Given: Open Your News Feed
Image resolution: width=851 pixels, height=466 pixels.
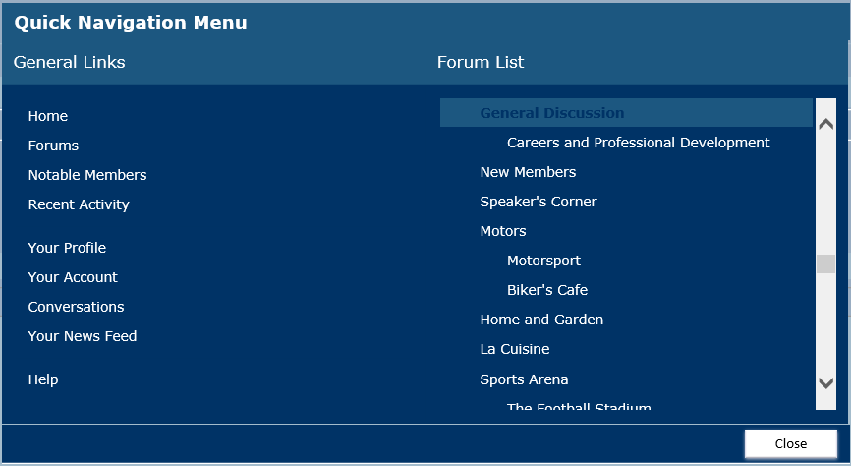Looking at the screenshot, I should click(83, 336).
